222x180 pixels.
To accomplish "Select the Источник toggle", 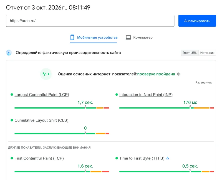I will (x=207, y=53).
